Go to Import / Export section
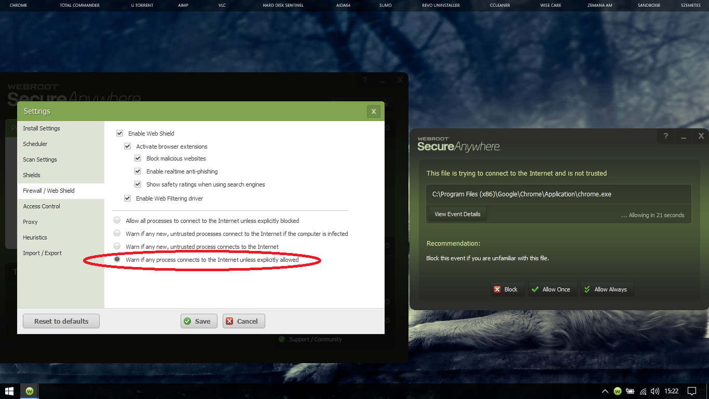The width and height of the screenshot is (709, 399). (61, 253)
